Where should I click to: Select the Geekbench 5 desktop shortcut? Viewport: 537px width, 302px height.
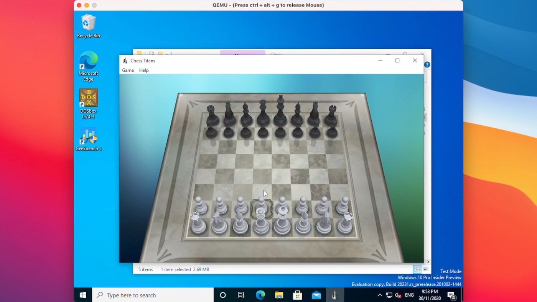[x=88, y=140]
